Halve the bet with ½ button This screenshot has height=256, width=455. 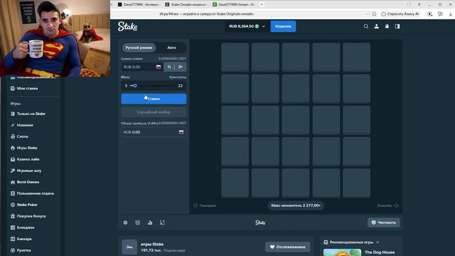coord(169,67)
